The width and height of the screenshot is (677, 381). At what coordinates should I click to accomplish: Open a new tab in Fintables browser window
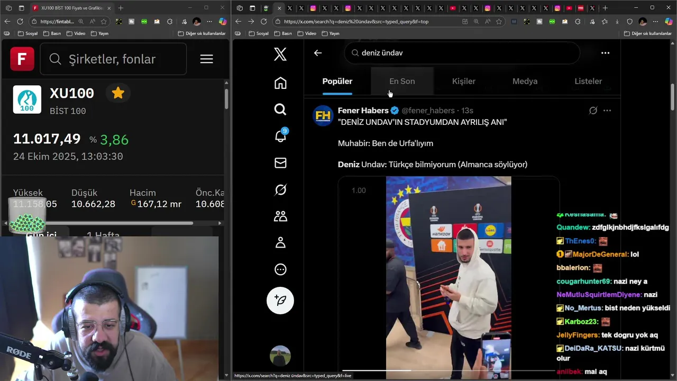(121, 8)
